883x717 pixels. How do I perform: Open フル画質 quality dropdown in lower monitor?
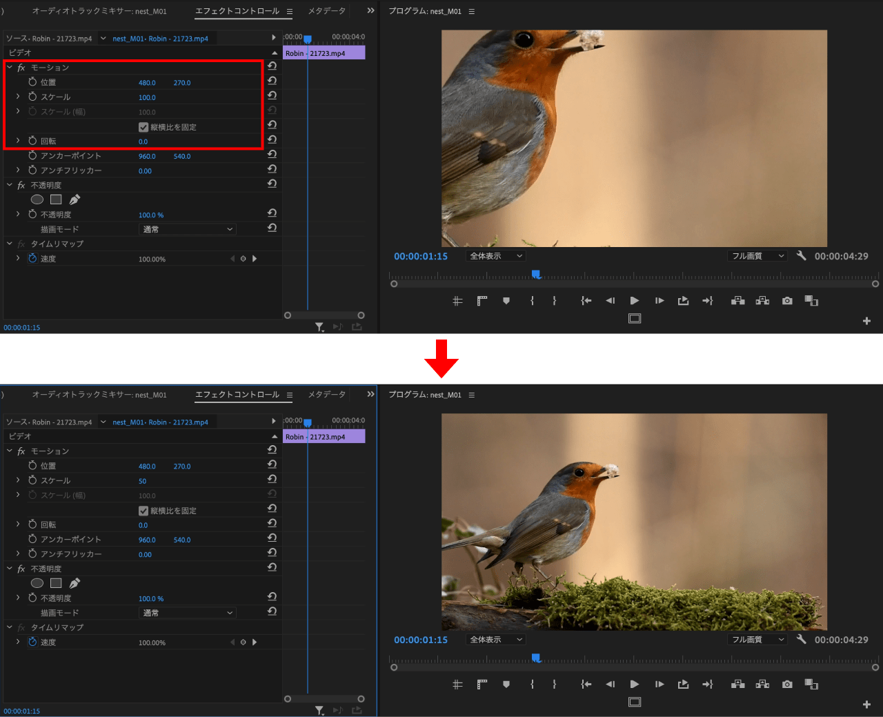pyautogui.click(x=757, y=640)
